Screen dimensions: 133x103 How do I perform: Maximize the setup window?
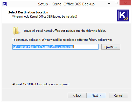pos(116,3)
